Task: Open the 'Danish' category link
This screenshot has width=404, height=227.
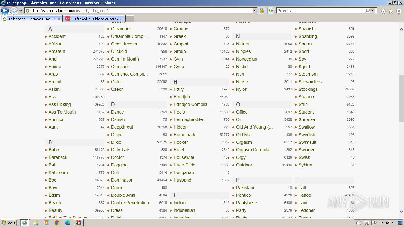Action: (x=118, y=119)
